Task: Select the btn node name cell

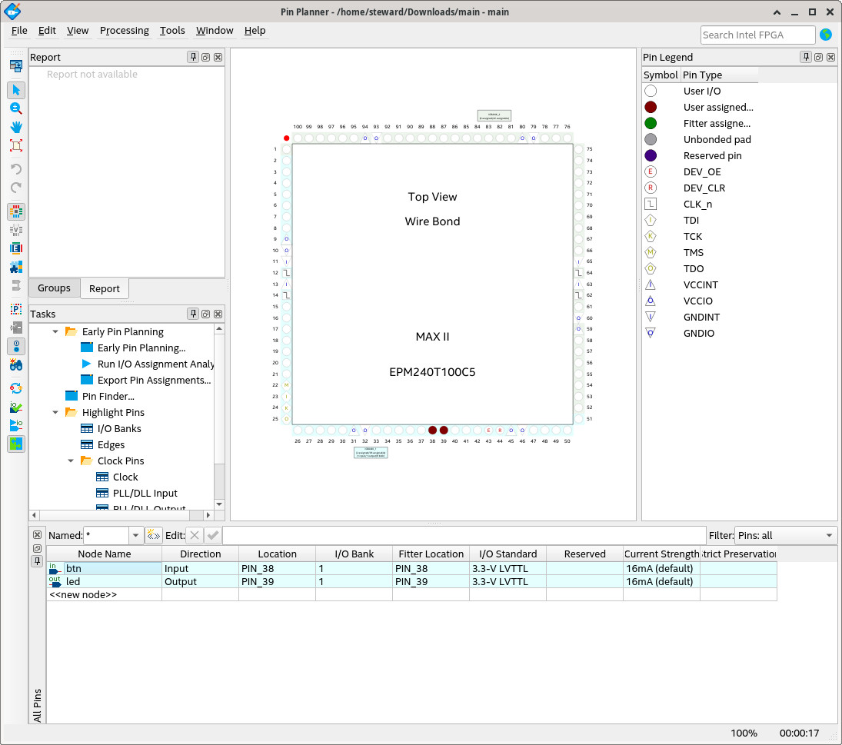Action: click(104, 568)
